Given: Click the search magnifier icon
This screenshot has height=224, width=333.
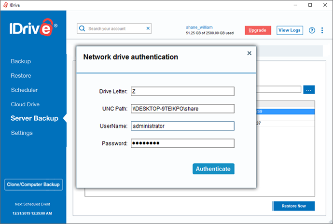Looking at the screenshot, I should (82, 28).
